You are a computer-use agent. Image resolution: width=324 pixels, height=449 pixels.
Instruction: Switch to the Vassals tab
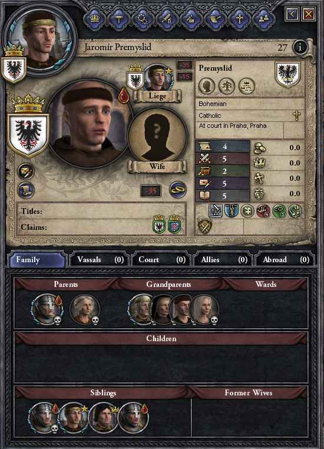(x=100, y=260)
